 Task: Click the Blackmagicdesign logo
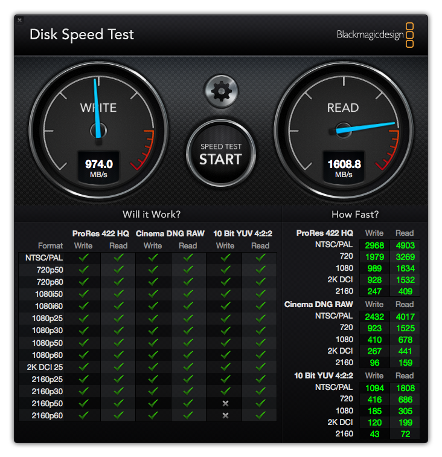(x=375, y=35)
